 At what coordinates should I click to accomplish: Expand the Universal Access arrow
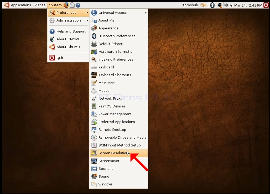click(146, 13)
